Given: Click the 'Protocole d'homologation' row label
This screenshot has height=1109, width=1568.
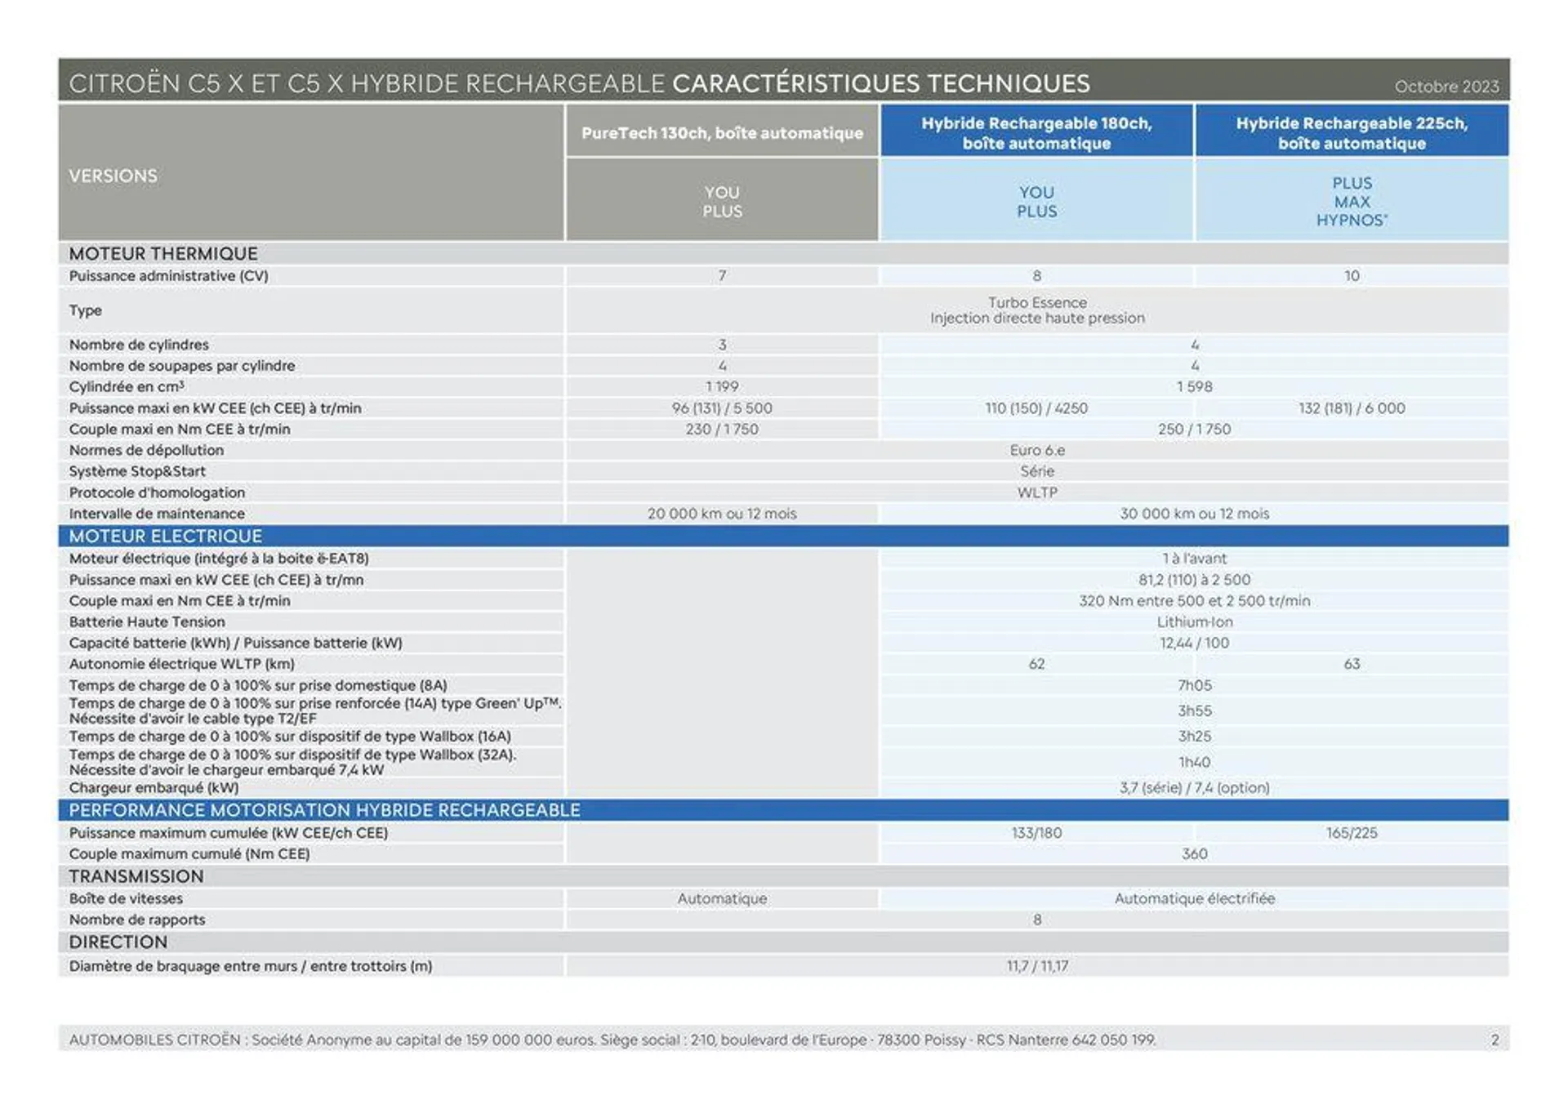Looking at the screenshot, I should pyautogui.click(x=157, y=492).
